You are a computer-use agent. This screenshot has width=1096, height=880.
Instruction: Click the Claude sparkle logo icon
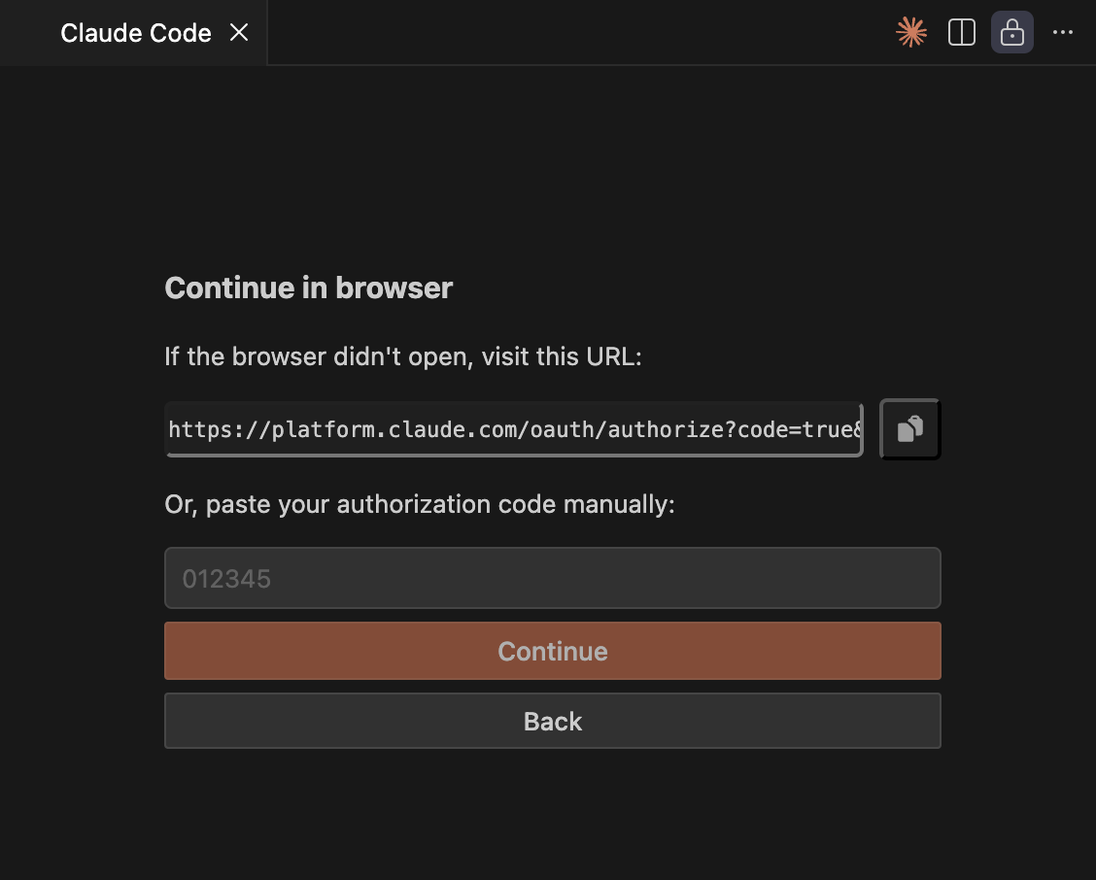point(910,33)
